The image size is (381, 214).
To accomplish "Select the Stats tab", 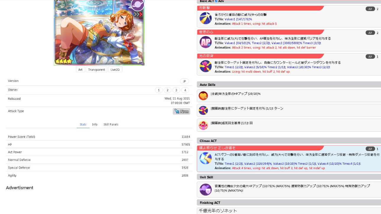I will click(83, 125).
